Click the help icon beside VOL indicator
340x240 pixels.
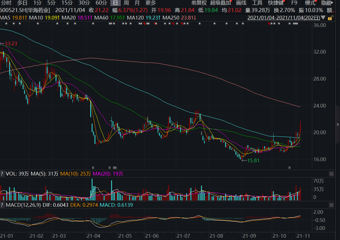point(2,174)
